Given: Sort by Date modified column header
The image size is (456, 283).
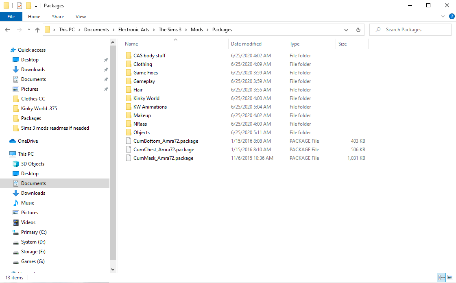Looking at the screenshot, I should 246,44.
